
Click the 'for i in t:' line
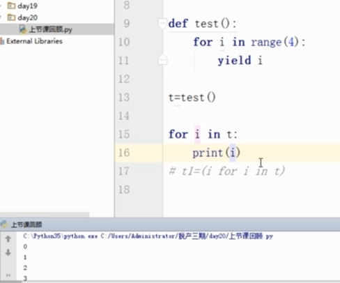tap(203, 135)
